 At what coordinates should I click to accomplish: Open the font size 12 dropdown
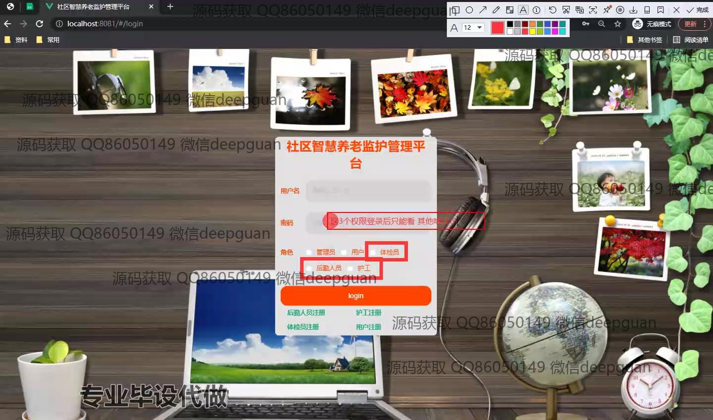(473, 28)
